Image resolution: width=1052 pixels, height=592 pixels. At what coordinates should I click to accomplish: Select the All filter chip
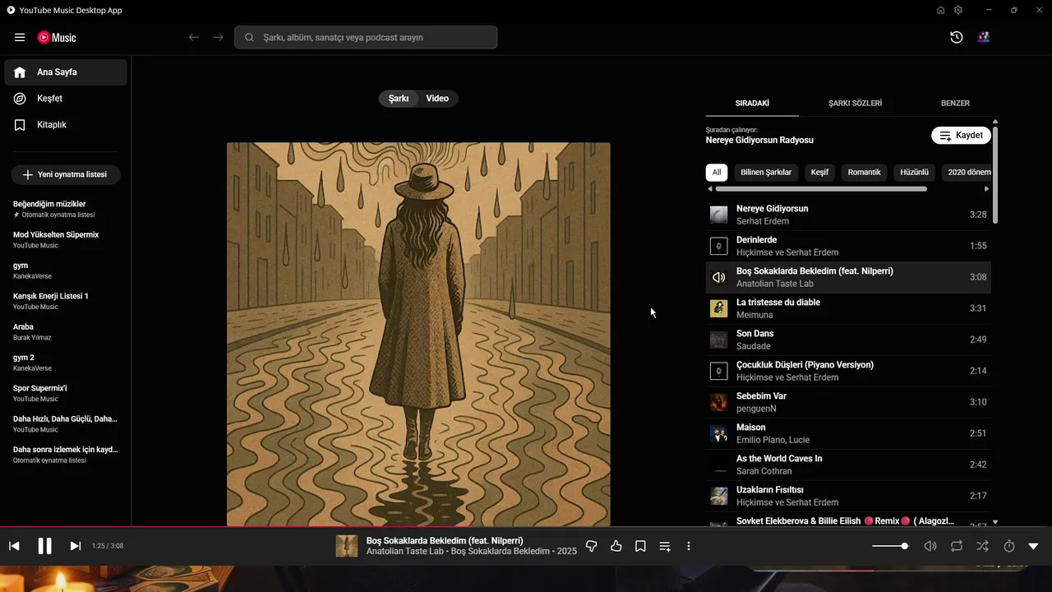(x=717, y=173)
